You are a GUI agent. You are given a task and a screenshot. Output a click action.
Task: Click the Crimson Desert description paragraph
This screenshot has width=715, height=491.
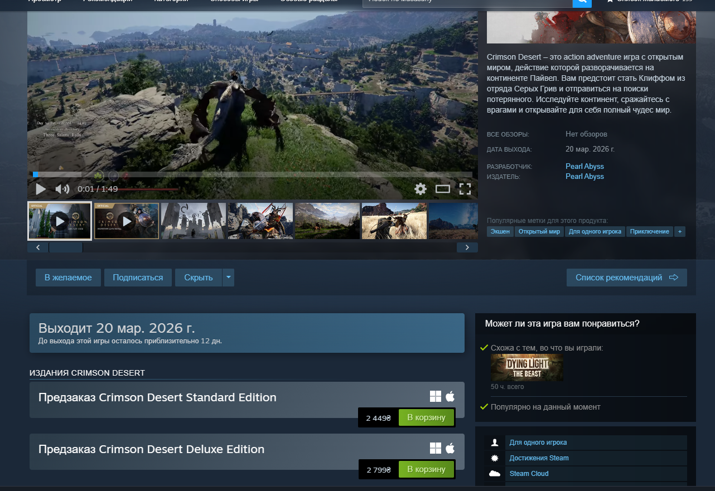click(x=586, y=84)
